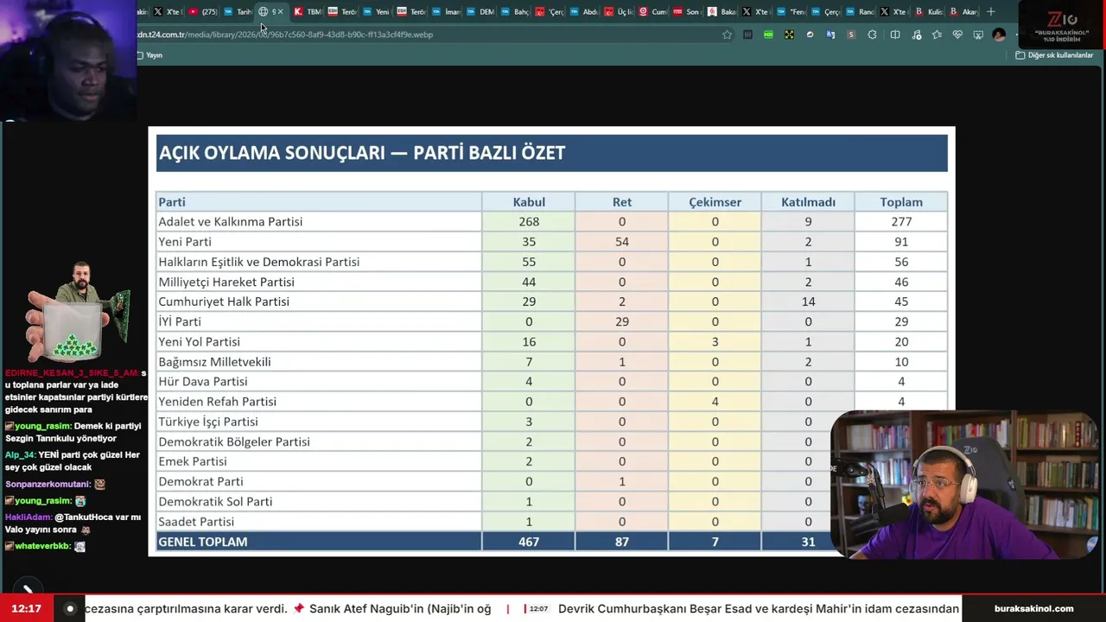Click chat username Sonpanzerkomutani

point(48,485)
